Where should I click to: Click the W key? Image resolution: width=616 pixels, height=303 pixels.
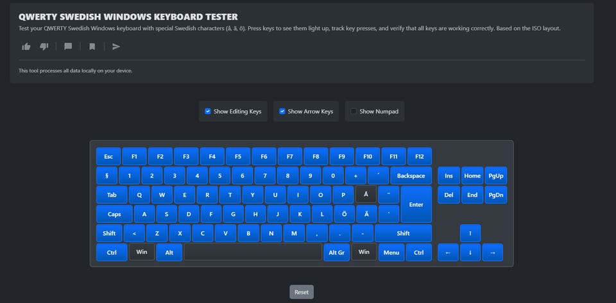pos(162,195)
